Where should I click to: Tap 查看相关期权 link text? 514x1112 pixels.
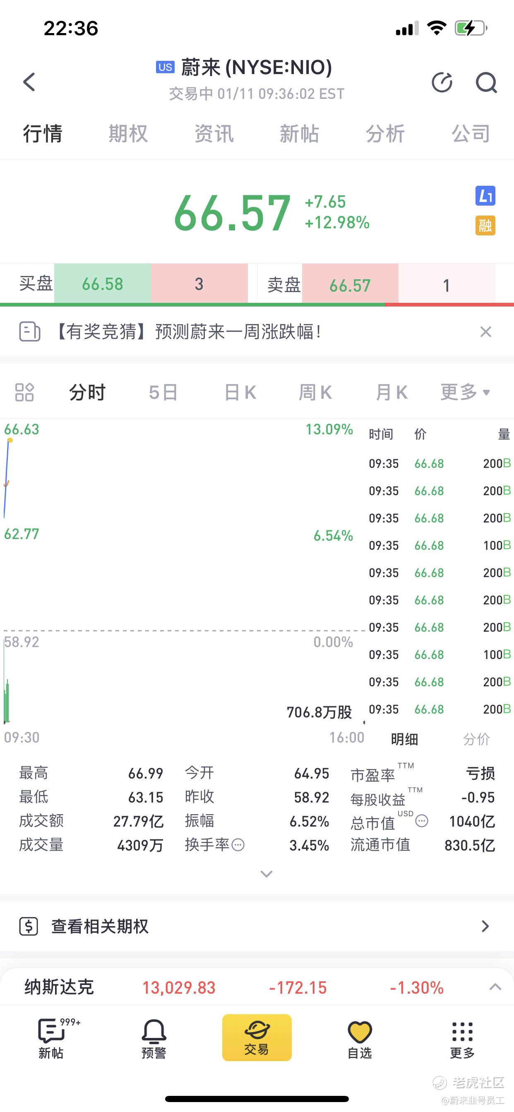pos(100,926)
